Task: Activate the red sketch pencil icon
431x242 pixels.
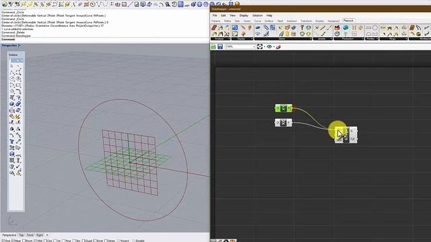Action: tap(278, 46)
